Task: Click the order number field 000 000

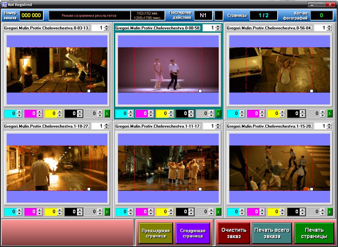Action: (x=31, y=15)
